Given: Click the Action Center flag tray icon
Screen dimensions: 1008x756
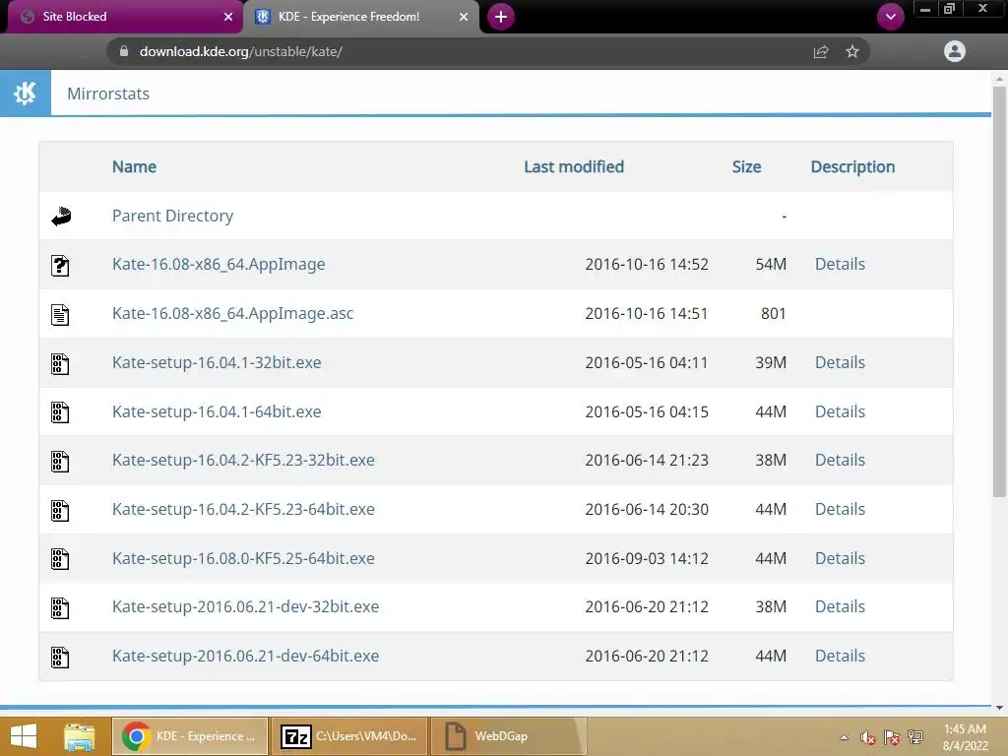Looking at the screenshot, I should pos(892,737).
